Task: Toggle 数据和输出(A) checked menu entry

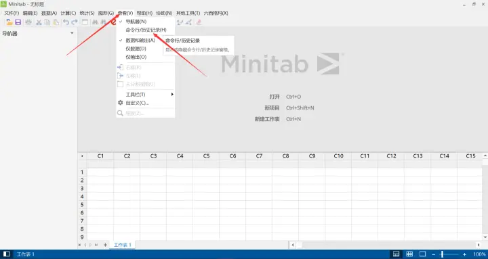Action: 145,40
